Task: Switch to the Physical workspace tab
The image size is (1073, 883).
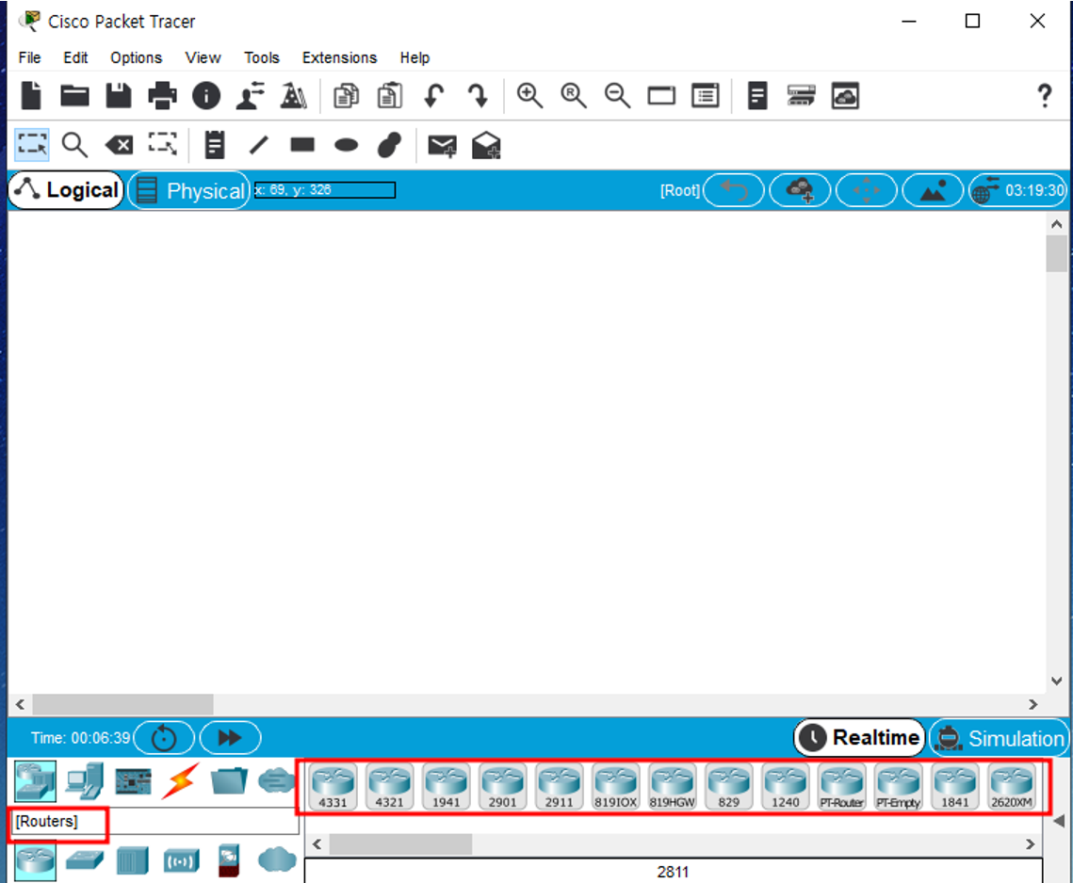Action: click(x=190, y=191)
